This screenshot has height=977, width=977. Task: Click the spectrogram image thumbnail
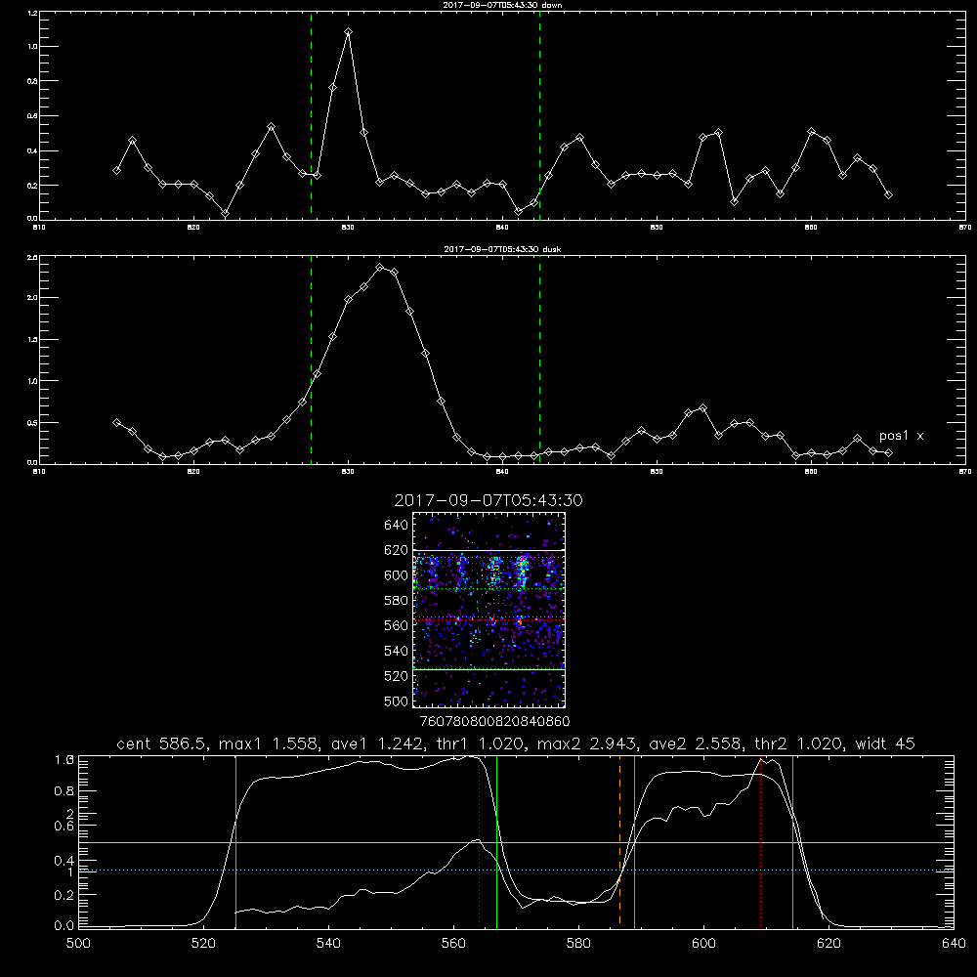489,610
